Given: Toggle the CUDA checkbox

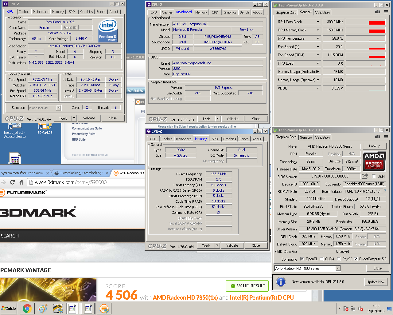Looking at the screenshot, I should coord(321,259).
